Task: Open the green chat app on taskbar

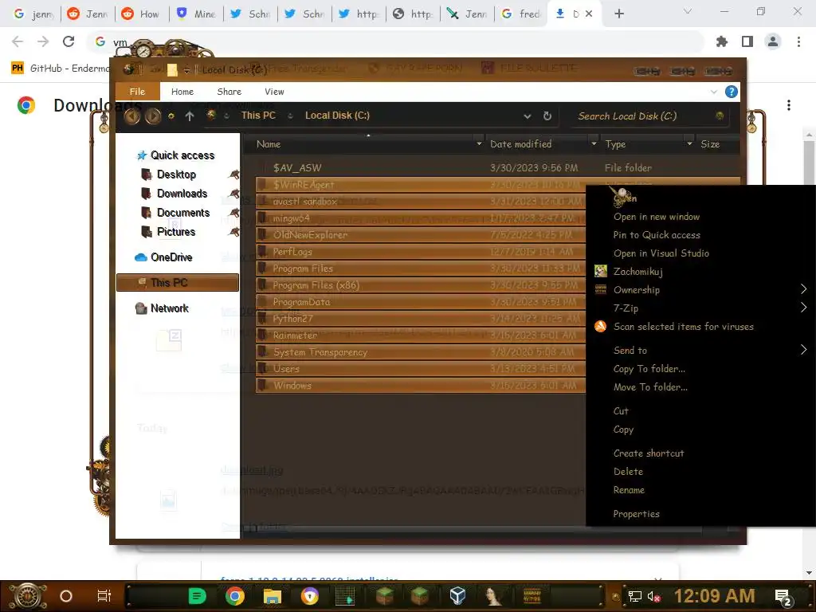Action: coord(197,596)
